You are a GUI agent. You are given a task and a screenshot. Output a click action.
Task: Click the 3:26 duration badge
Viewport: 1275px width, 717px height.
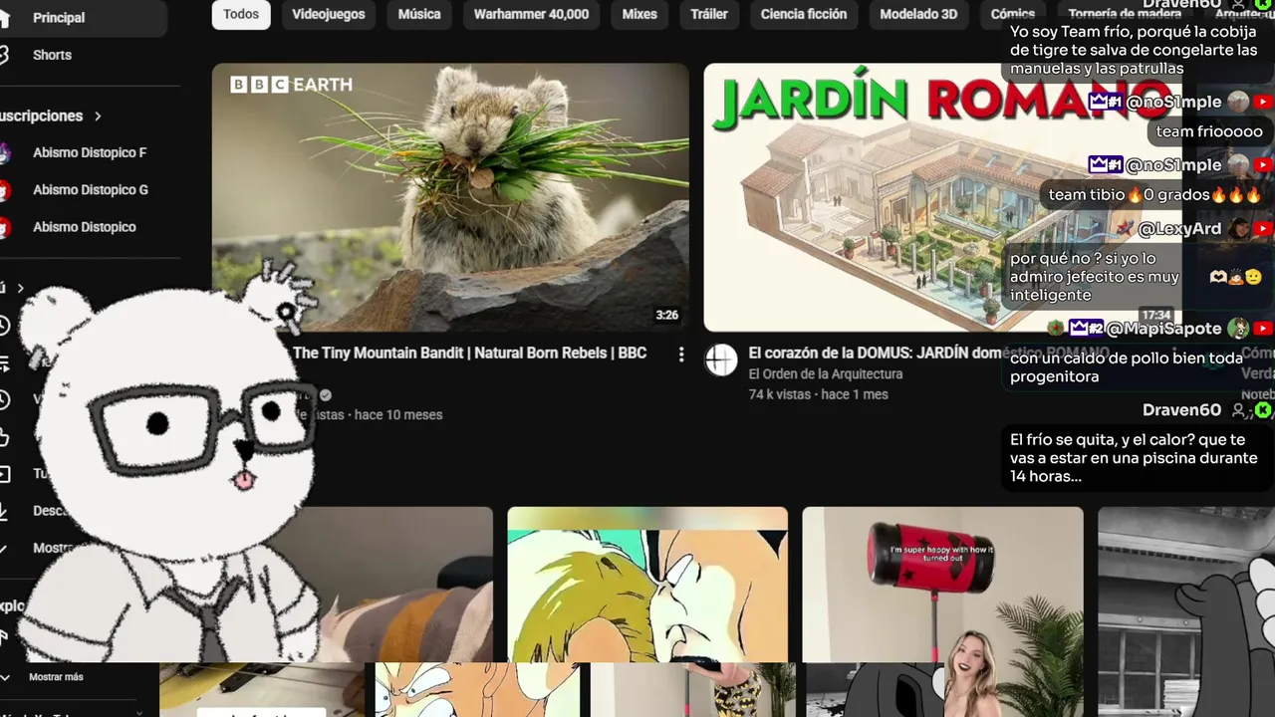[666, 315]
